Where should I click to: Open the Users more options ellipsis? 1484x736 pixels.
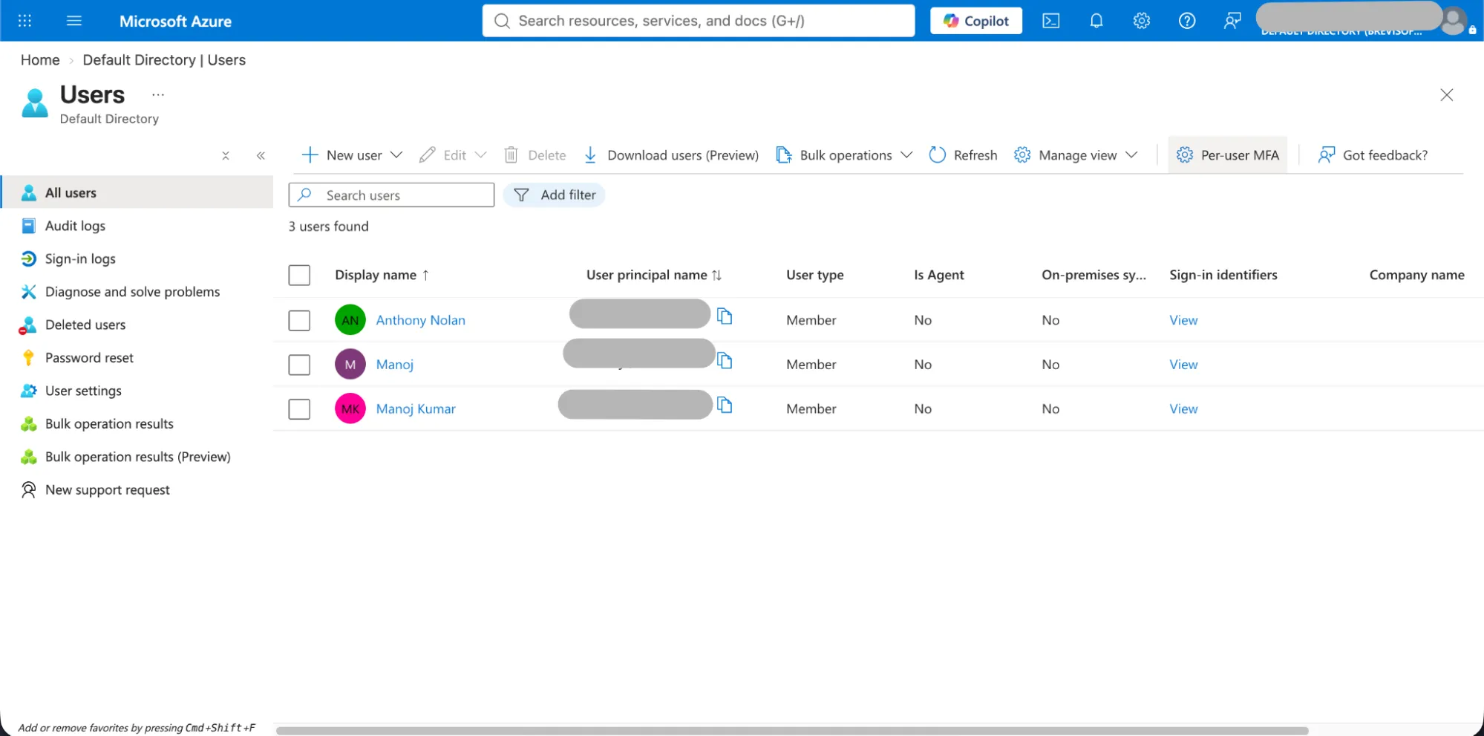tap(158, 95)
